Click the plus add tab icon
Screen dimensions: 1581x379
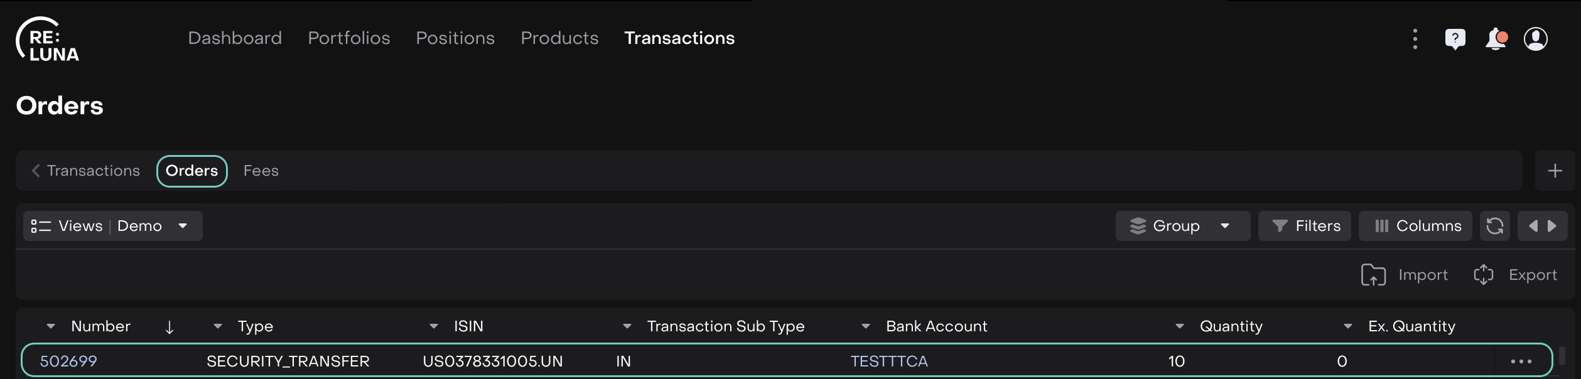[1555, 171]
